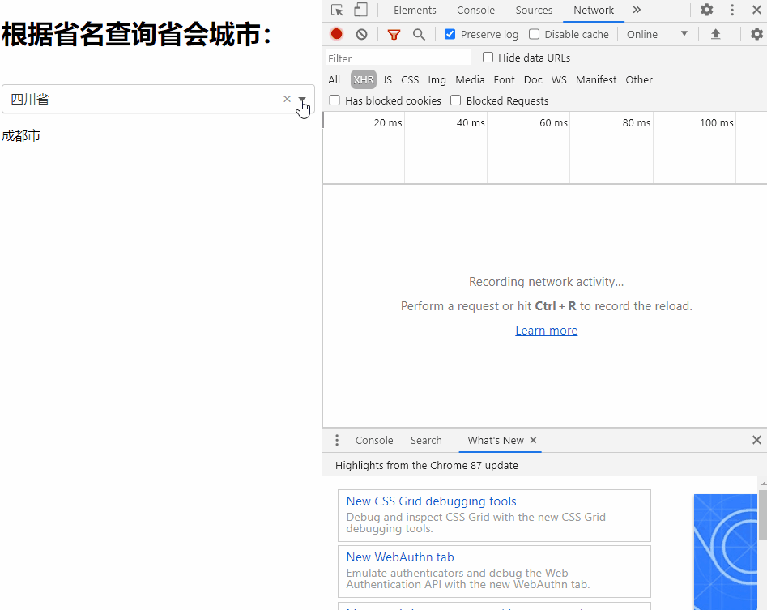Click the network Filter text field
Image resolution: width=767 pixels, height=610 pixels.
(398, 58)
